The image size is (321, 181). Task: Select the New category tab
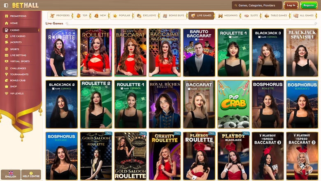click(100, 16)
